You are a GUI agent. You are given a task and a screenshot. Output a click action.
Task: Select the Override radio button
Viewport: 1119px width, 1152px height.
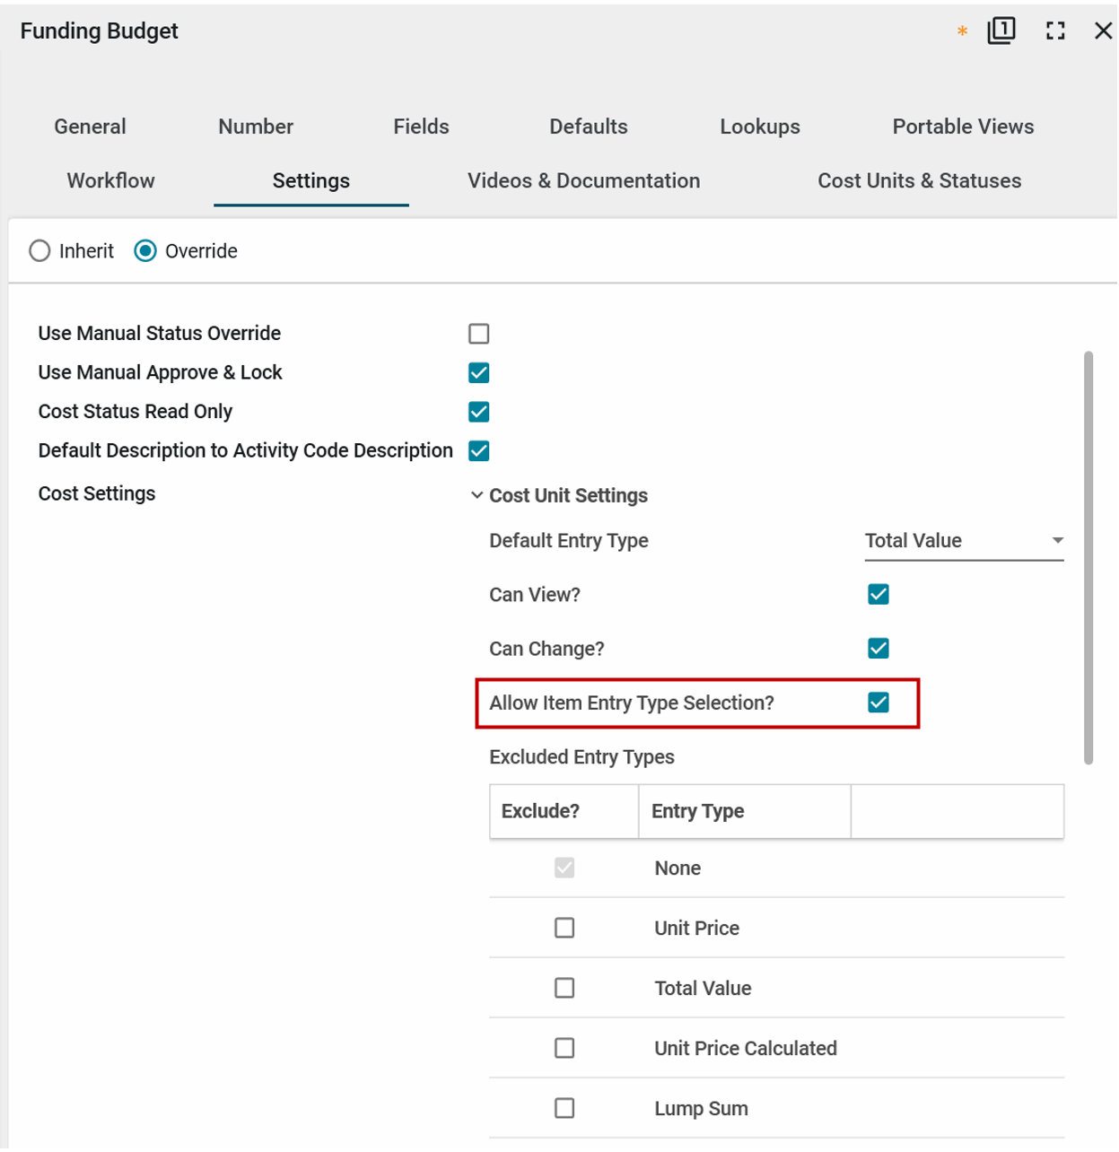tap(145, 251)
